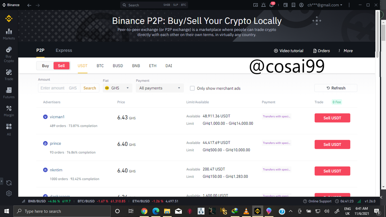Select the Sell toggle
Image resolution: width=386 pixels, height=217 pixels.
coord(62,66)
